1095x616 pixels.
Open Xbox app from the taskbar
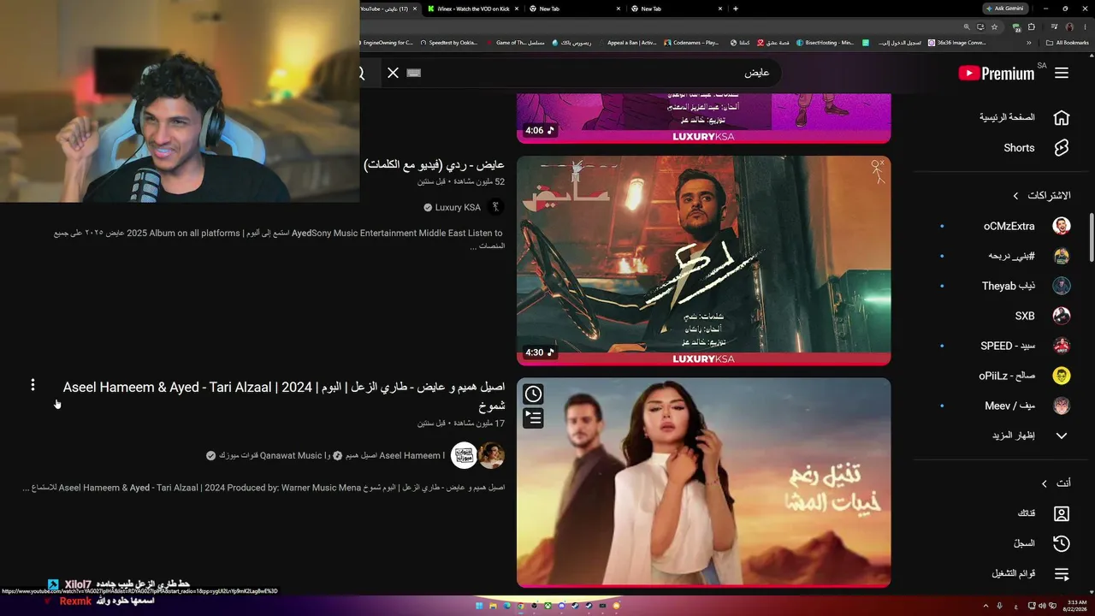click(x=547, y=606)
